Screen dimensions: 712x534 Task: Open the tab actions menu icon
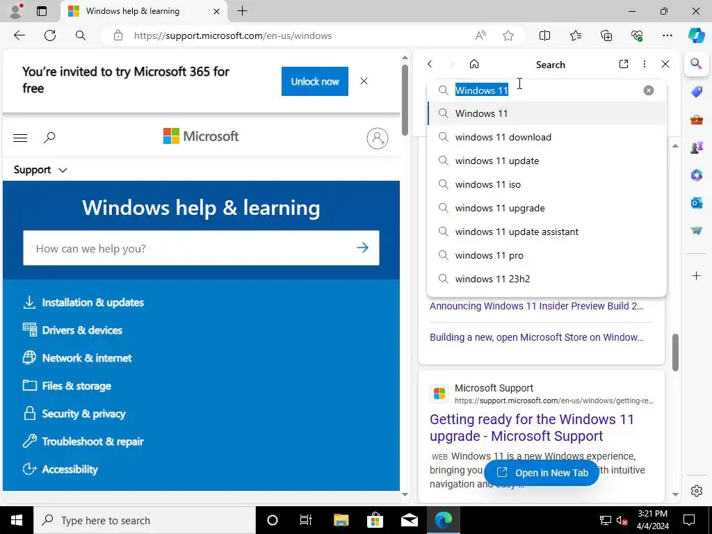pyautogui.click(x=42, y=11)
